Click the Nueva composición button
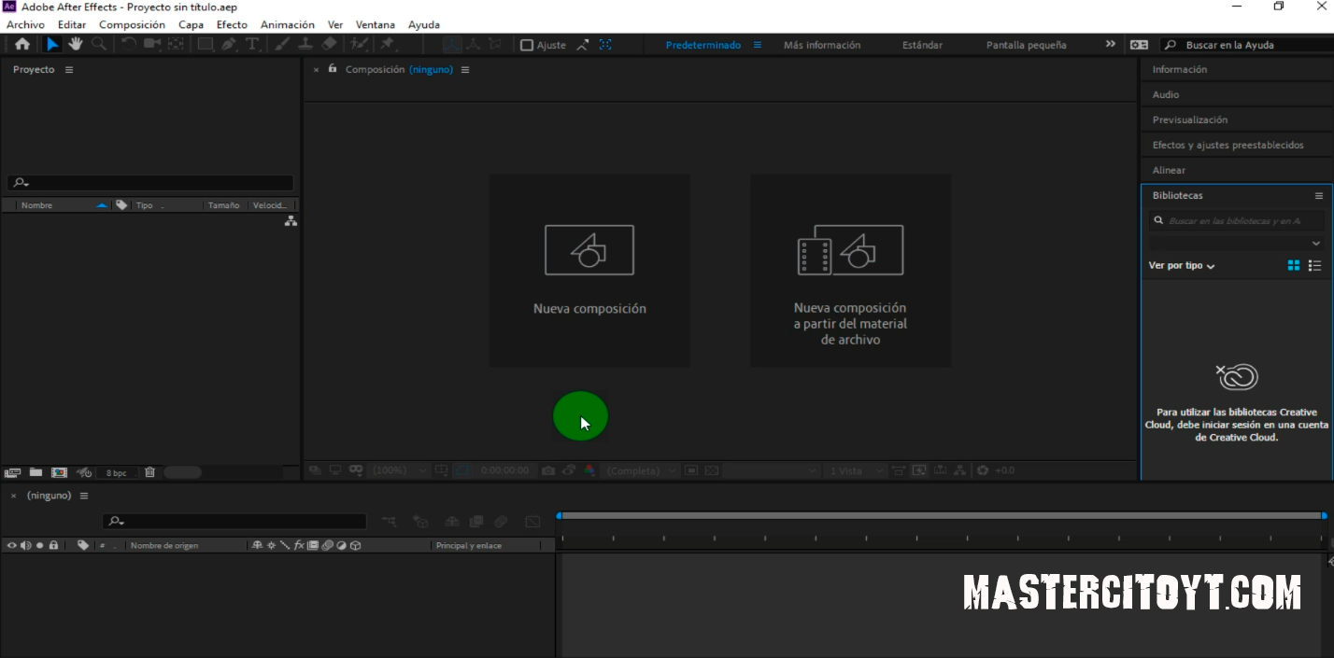Viewport: 1334px width, 658px height. tap(589, 271)
